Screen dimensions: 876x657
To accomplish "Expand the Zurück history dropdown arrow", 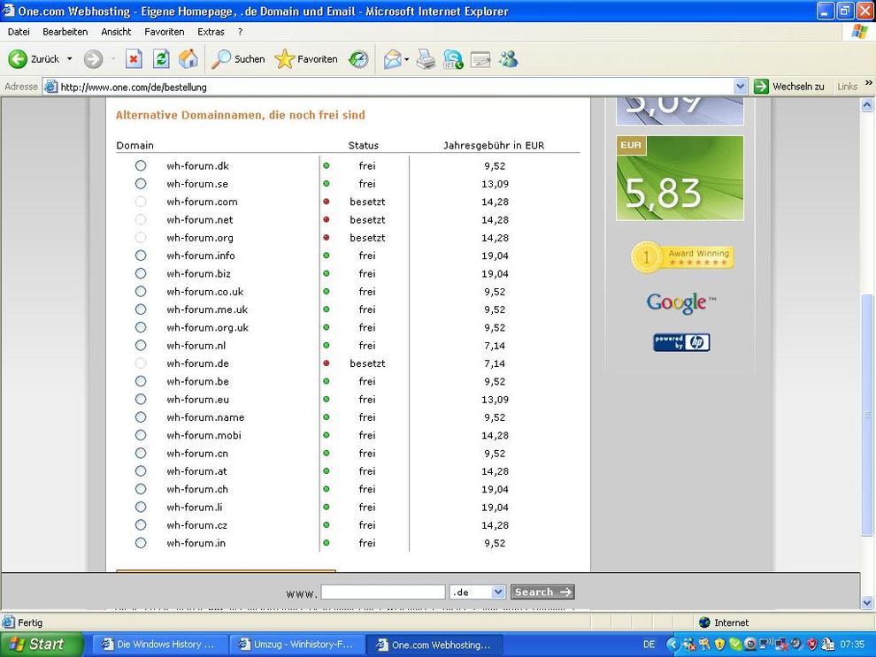I will [70, 59].
